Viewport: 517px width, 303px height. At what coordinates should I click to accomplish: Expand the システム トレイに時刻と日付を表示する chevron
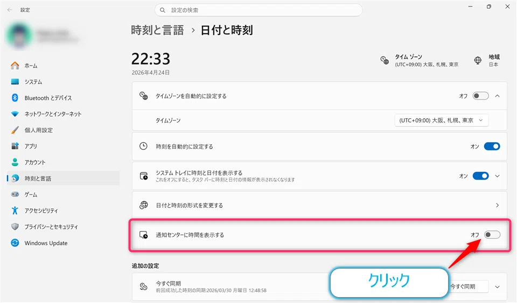(497, 176)
